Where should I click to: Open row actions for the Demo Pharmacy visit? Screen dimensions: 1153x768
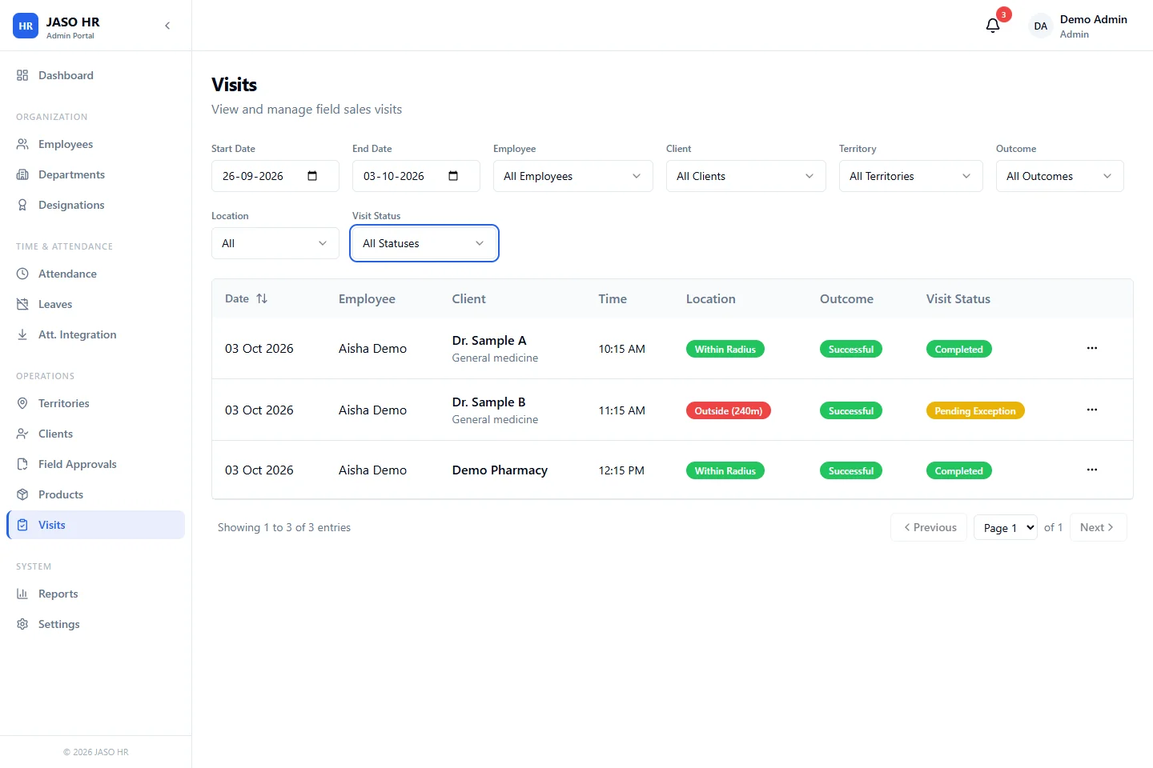point(1092,470)
